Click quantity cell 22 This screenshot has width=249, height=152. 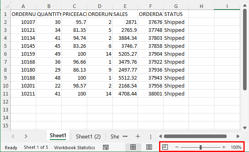click(x=49, y=86)
